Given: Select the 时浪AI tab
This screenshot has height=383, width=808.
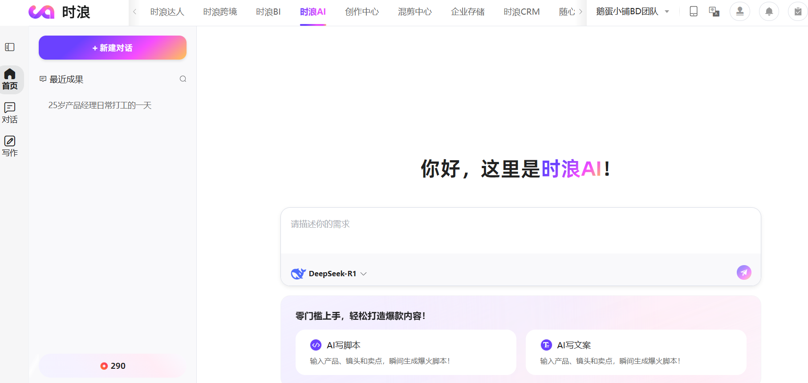Looking at the screenshot, I should 313,12.
